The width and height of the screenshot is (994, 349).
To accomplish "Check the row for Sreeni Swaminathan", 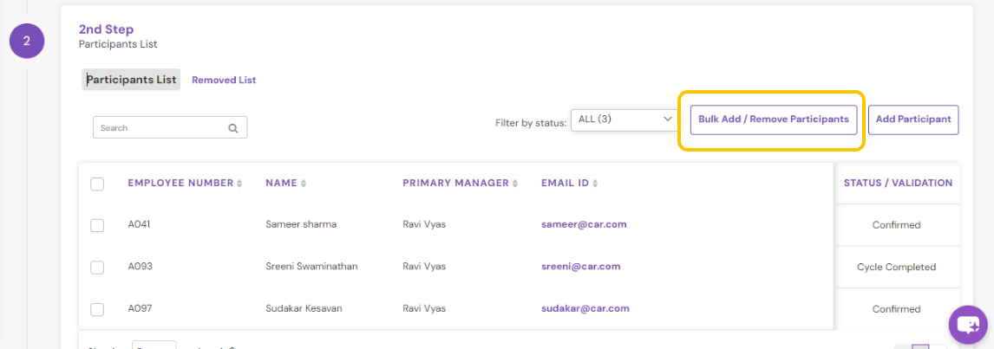I will coord(97,268).
